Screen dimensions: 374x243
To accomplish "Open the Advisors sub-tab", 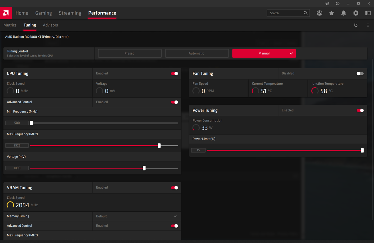I will (50, 25).
